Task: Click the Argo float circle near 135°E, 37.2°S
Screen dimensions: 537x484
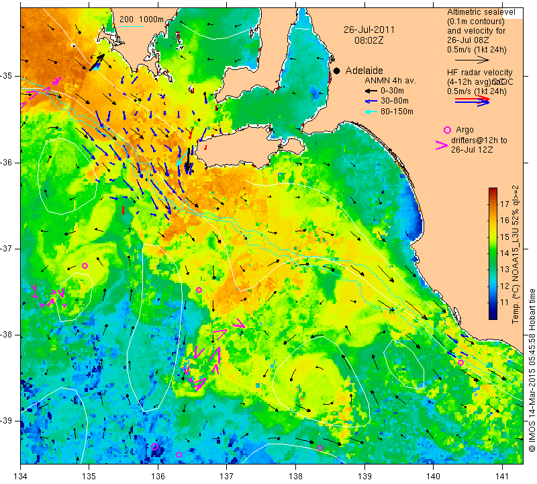Action: [85, 266]
